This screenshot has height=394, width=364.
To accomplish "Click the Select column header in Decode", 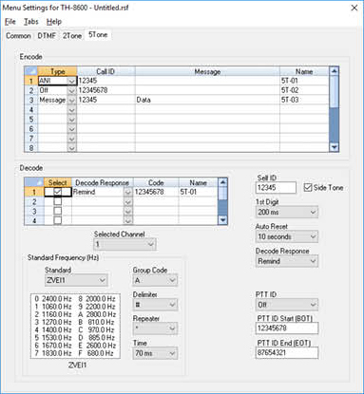I will point(58,182).
